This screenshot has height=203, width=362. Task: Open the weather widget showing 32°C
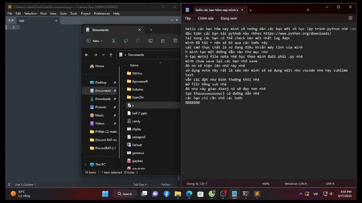click(20, 194)
